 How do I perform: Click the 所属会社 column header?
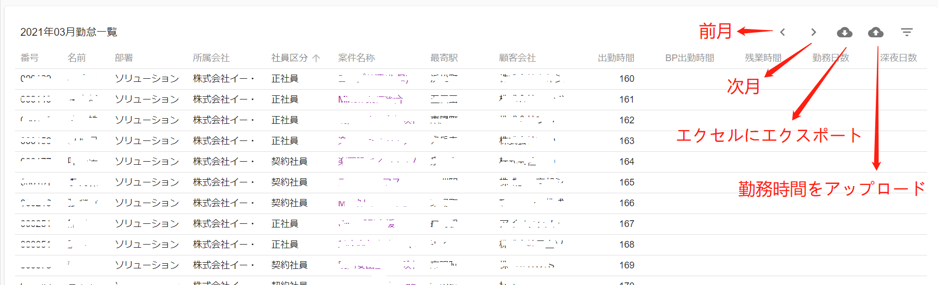(x=211, y=58)
